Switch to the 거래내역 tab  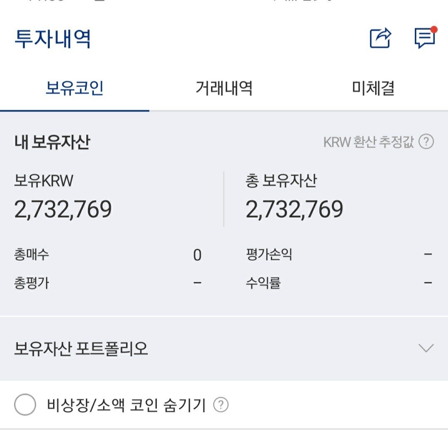point(224,87)
